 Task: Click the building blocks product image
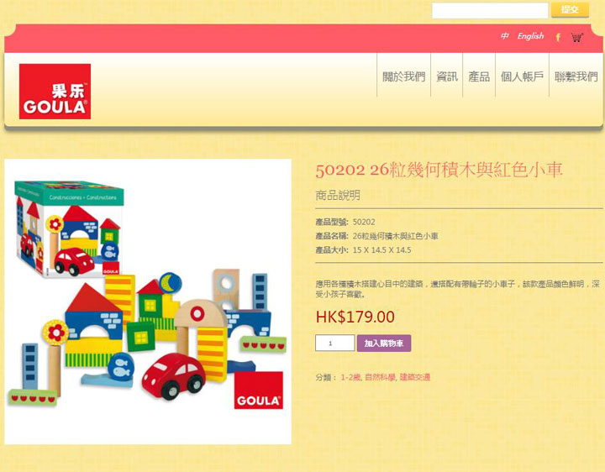click(x=148, y=302)
